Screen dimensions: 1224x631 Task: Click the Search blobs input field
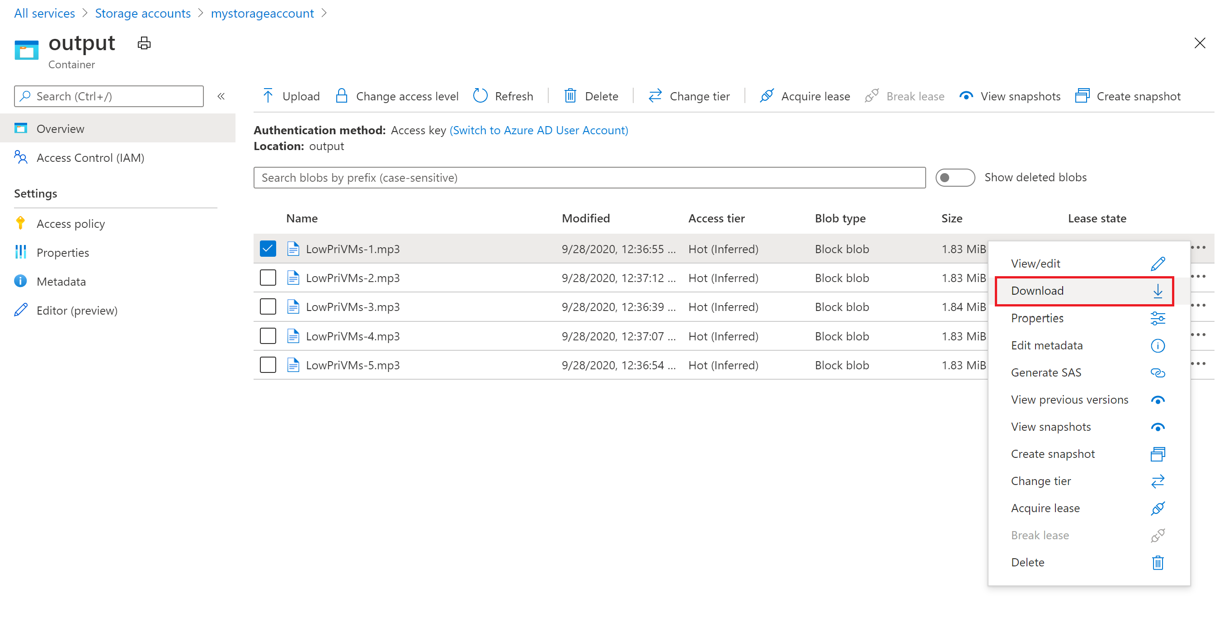[x=592, y=177]
